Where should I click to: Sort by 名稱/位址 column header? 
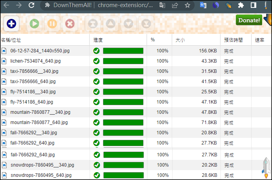11,40
